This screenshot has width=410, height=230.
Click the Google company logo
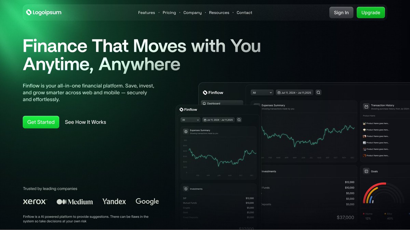pyautogui.click(x=147, y=201)
